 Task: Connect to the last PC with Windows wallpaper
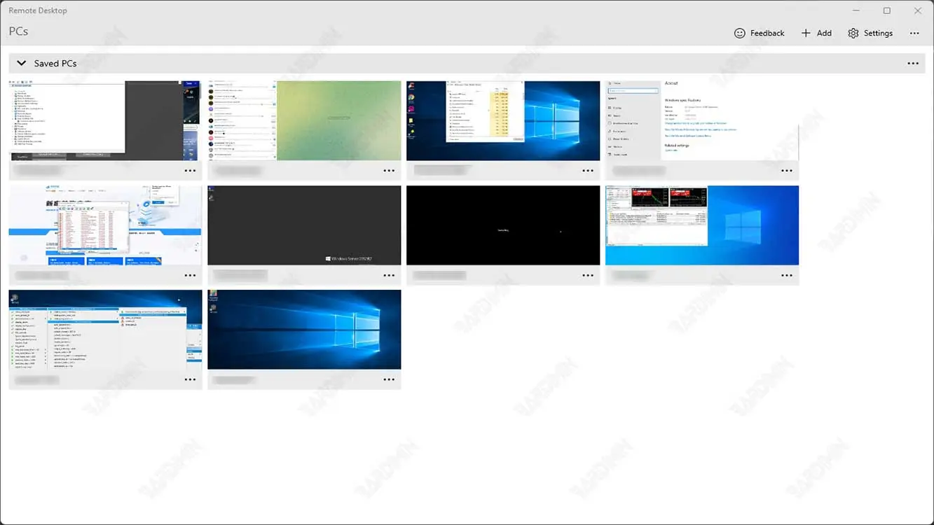pos(304,329)
